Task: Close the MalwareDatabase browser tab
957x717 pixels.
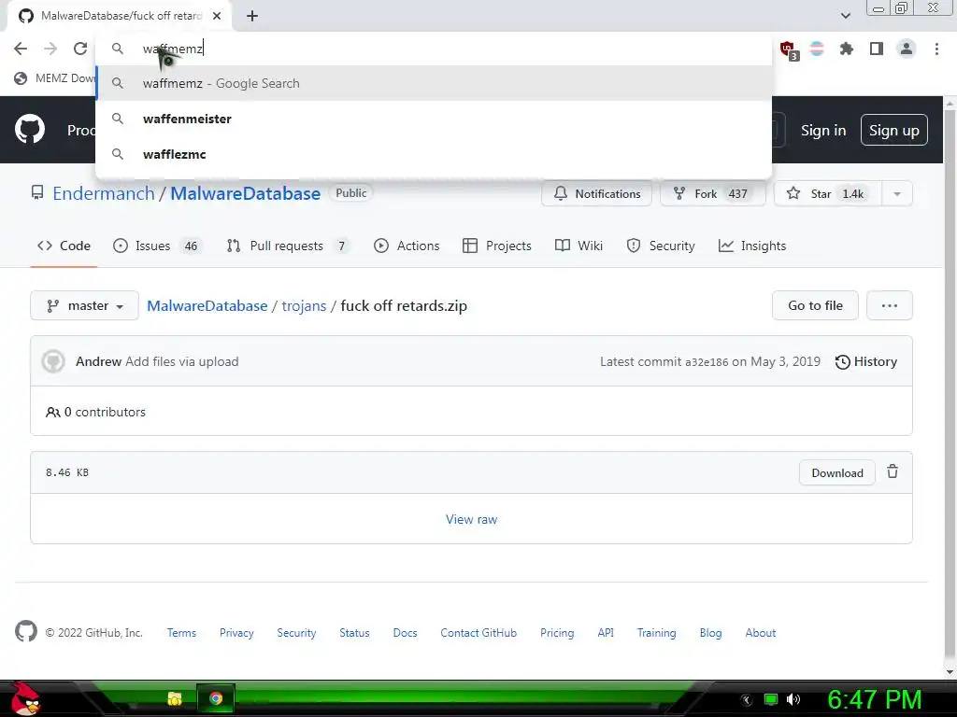Action: coord(217,16)
